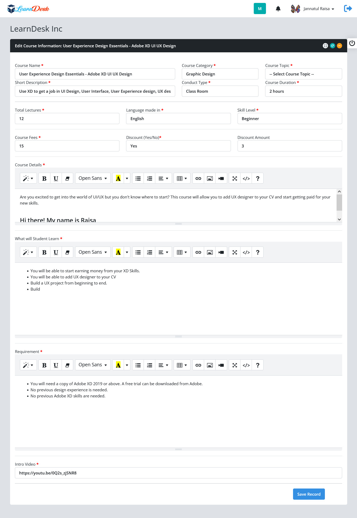The width and height of the screenshot is (357, 518).
Task: Click the green reload panel icon
Action: 333,46
